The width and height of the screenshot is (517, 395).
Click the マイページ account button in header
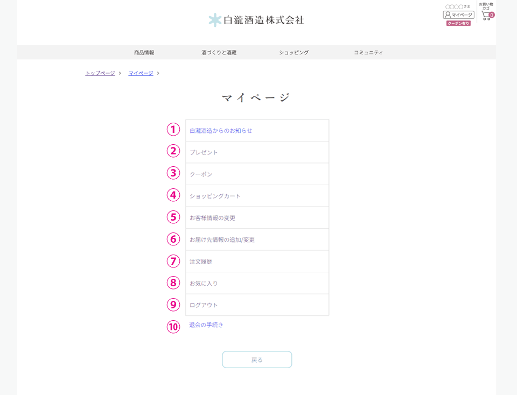458,15
